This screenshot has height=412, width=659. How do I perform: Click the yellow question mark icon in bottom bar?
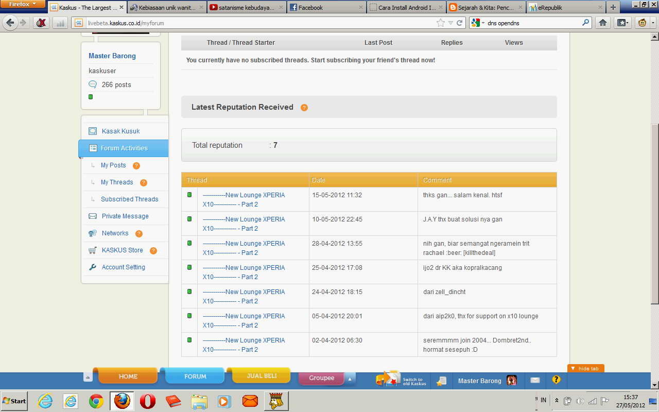pyautogui.click(x=556, y=380)
